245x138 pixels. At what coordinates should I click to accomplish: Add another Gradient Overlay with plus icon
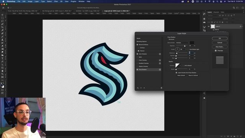[160, 63]
